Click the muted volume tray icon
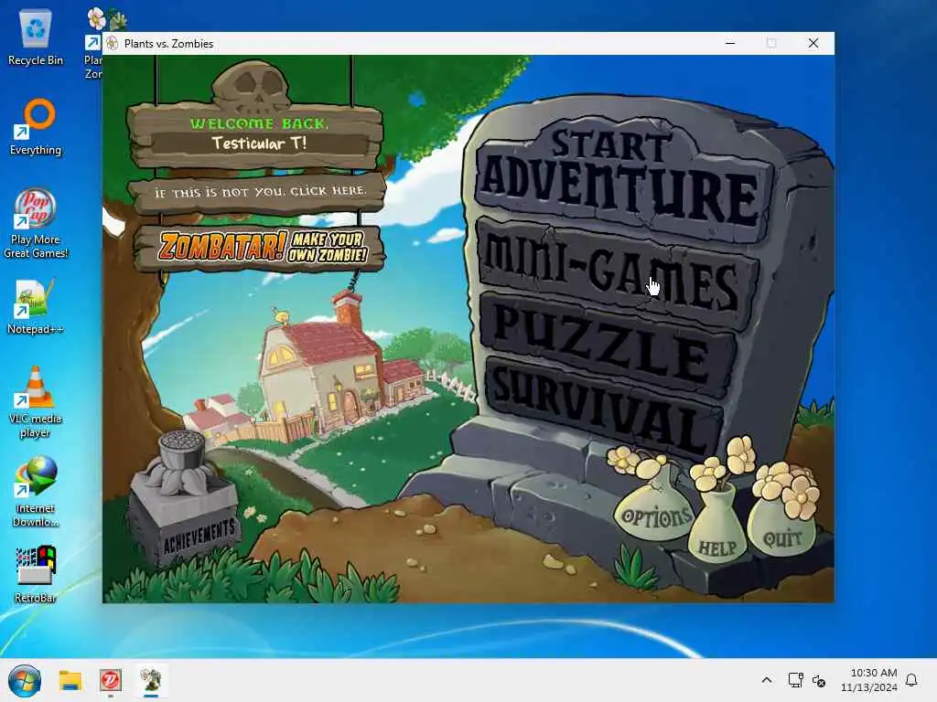The width and height of the screenshot is (937, 702). coord(819,680)
